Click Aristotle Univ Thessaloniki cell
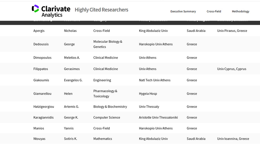260x147 pixels. coord(158,117)
